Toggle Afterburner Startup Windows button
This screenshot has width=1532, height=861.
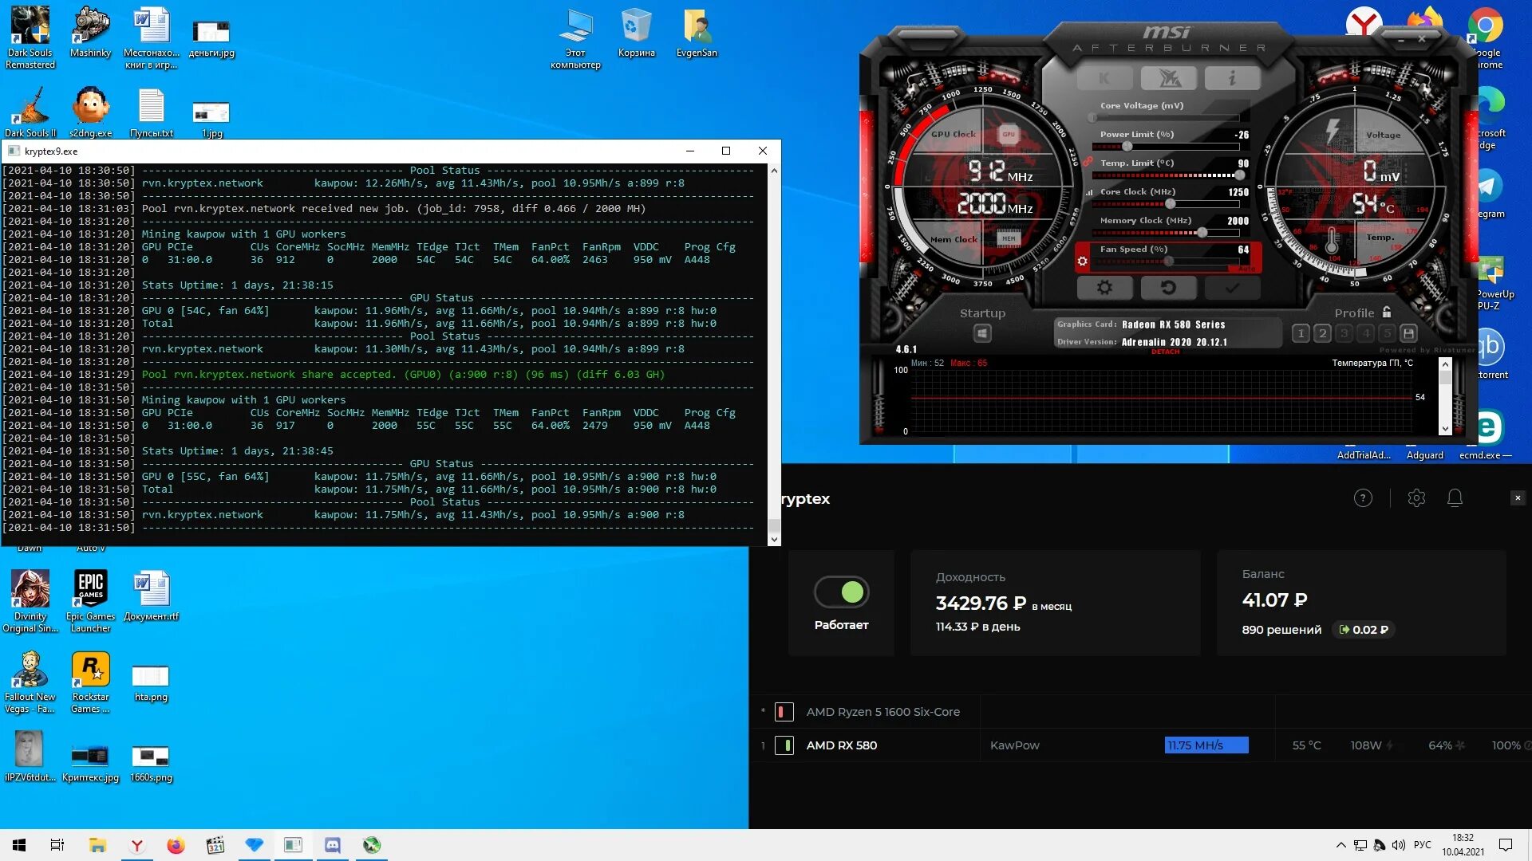(982, 333)
